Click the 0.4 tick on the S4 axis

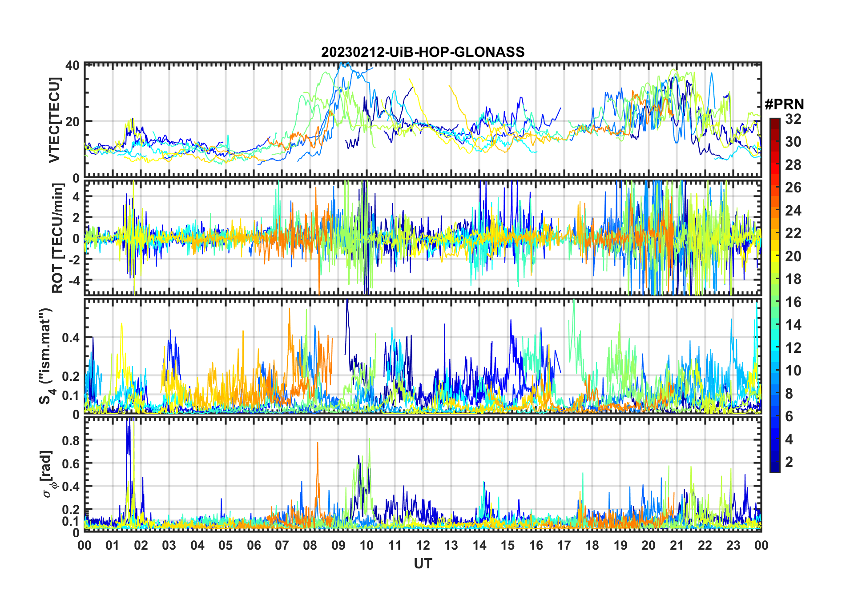71,338
